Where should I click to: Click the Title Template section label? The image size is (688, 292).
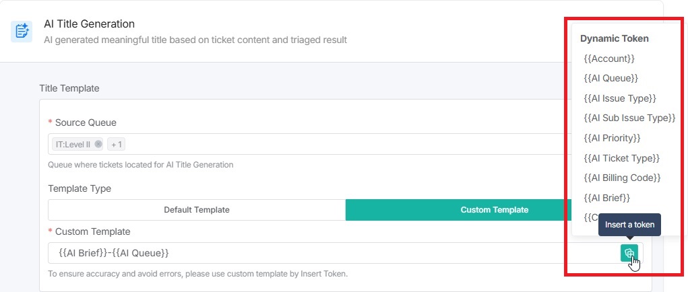pyautogui.click(x=69, y=88)
